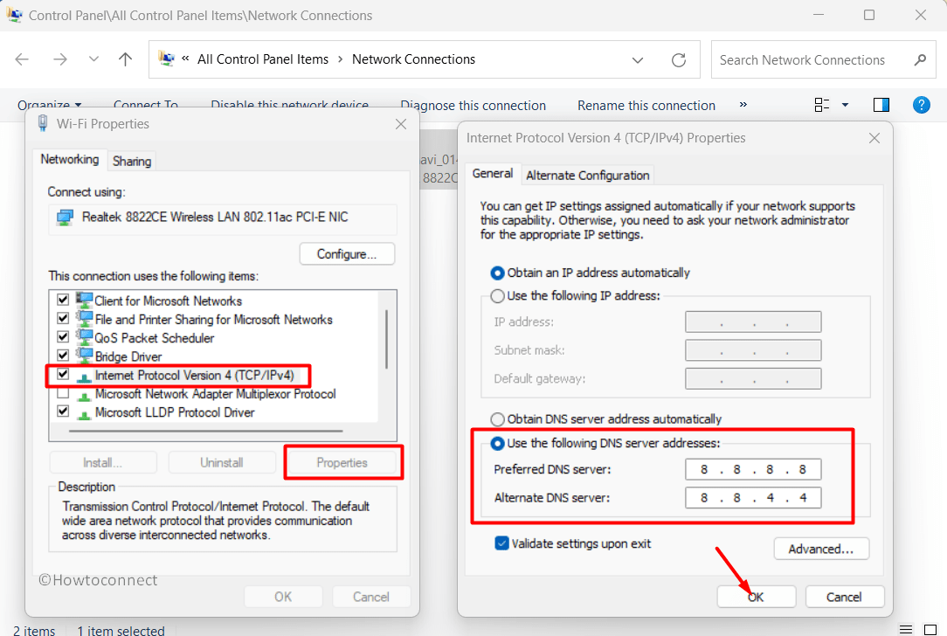Click Rename this connection
This screenshot has width=947, height=636.
646,106
